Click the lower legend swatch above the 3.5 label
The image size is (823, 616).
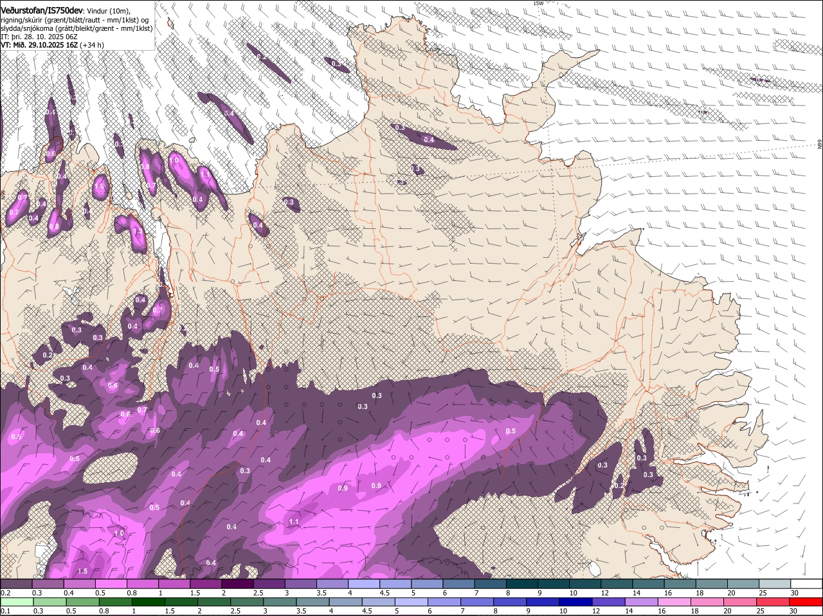coord(312,602)
